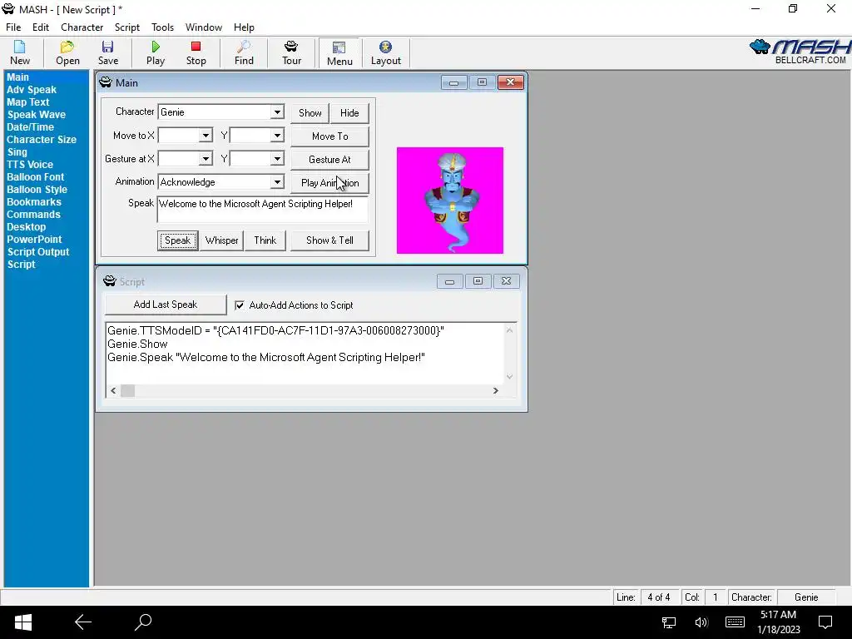Image resolution: width=852 pixels, height=639 pixels.
Task: Create a New script from toolbar
Action: click(20, 53)
